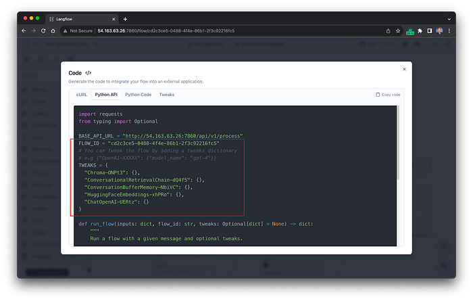Bookmark the page with the star icon
473x301 pixels.
pyautogui.click(x=398, y=31)
